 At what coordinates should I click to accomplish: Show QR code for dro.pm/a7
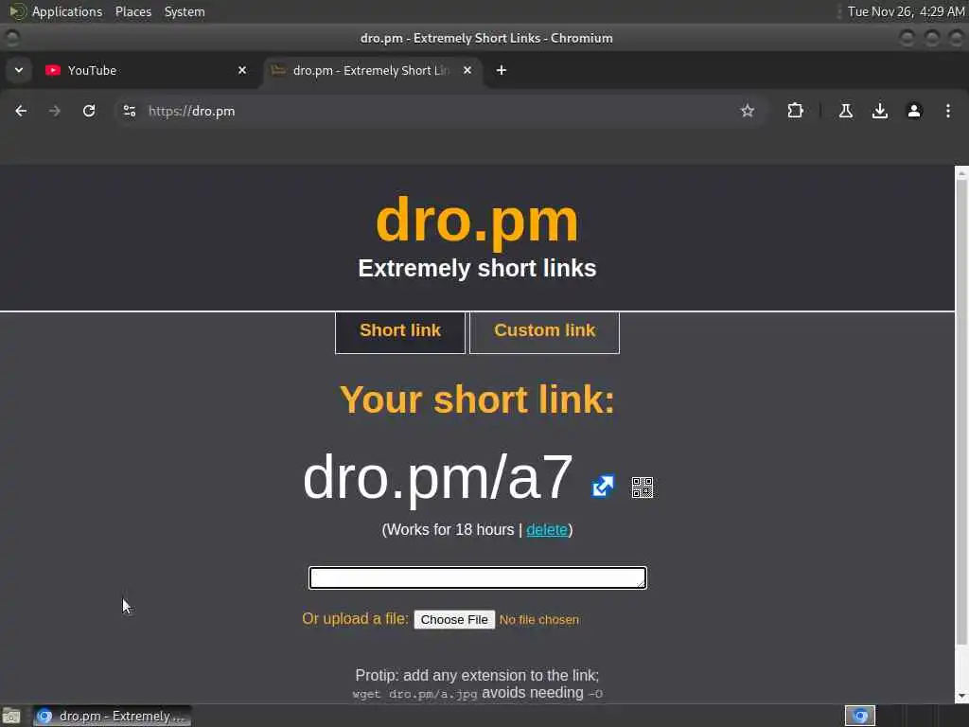[643, 488]
